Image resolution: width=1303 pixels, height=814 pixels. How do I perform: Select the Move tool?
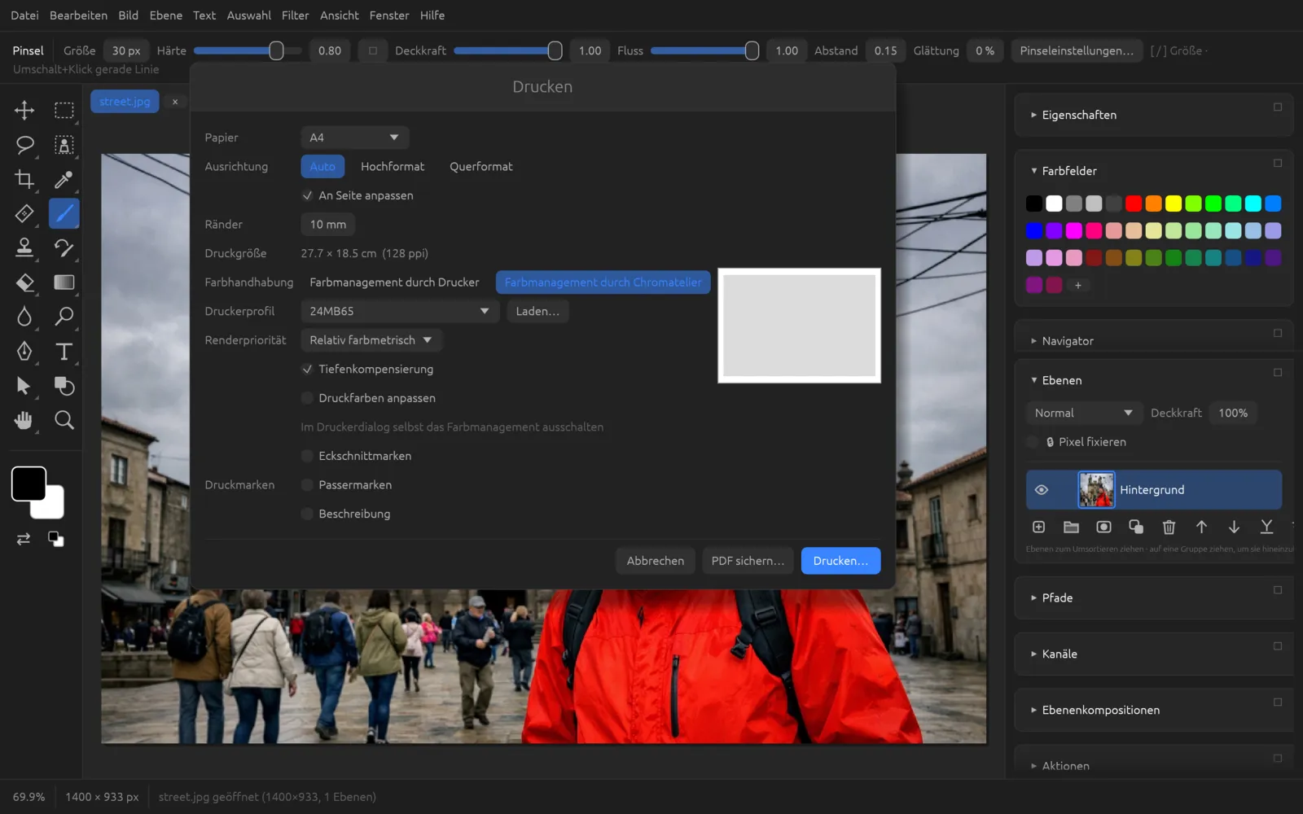tap(24, 110)
